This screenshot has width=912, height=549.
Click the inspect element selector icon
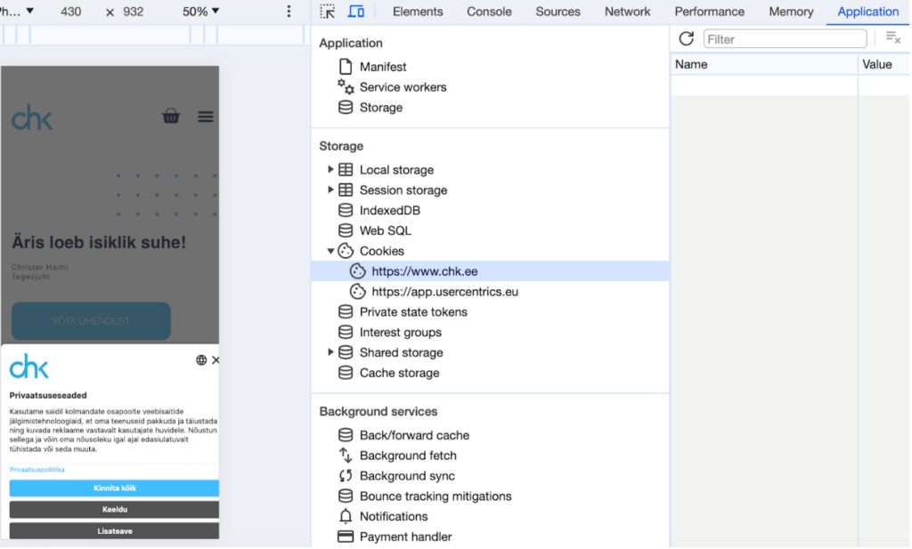328,12
